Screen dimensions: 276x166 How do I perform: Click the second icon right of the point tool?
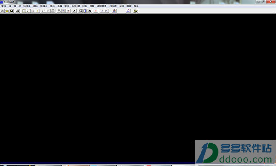pos(48,11)
